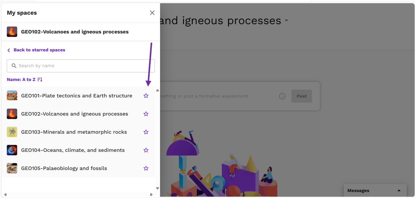Screen dimensions: 415x198
Task: Open GEO101-Plate tectonics thumbnail image
Action: point(12,96)
